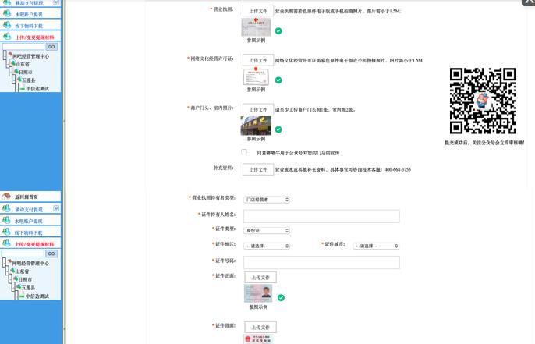Click the green leaf icon of 中信达测试 in the upper tree
This screenshot has width=535, height=344.
point(23,89)
